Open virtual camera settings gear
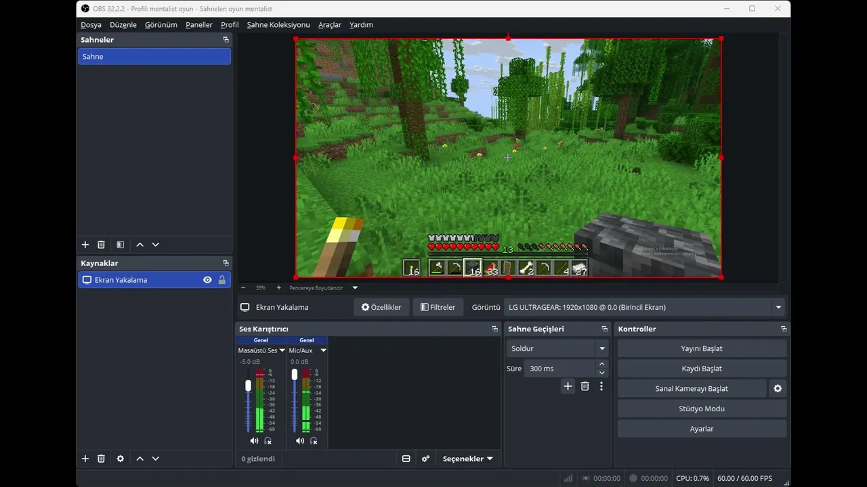This screenshot has height=487, width=867. (778, 389)
